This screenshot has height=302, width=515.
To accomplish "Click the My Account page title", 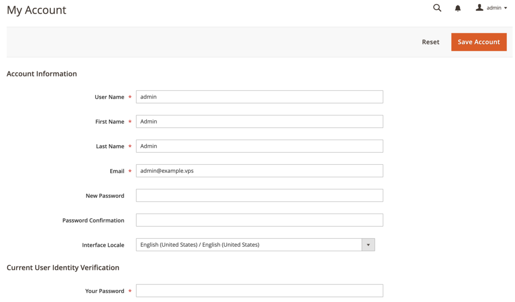I will coord(36,10).
